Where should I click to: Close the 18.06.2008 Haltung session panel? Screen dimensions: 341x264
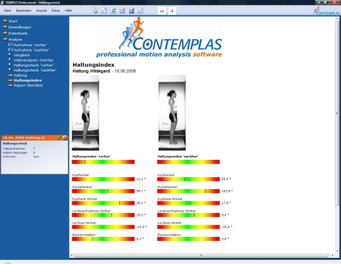click(65, 137)
